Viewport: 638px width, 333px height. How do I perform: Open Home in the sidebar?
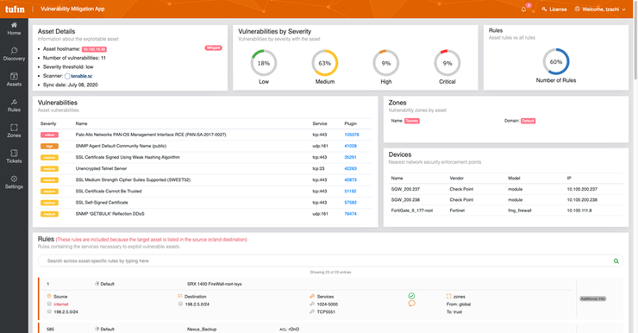[14, 28]
